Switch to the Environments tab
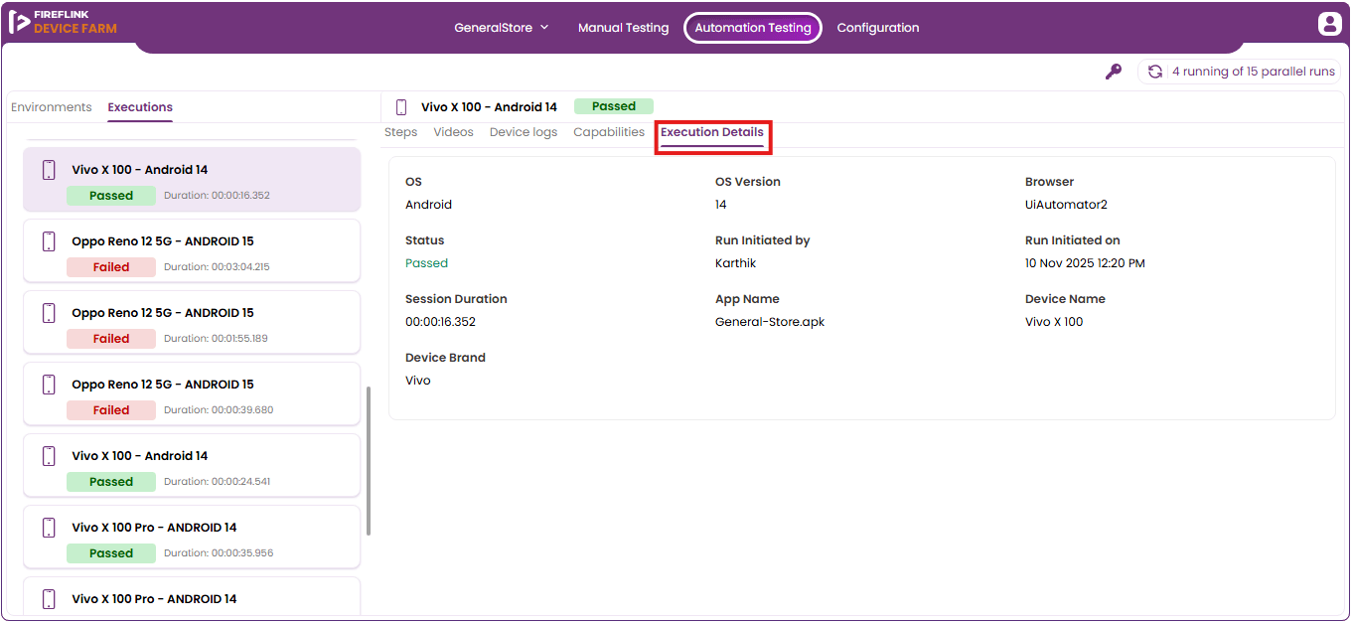This screenshot has width=1353, height=623. [x=52, y=107]
